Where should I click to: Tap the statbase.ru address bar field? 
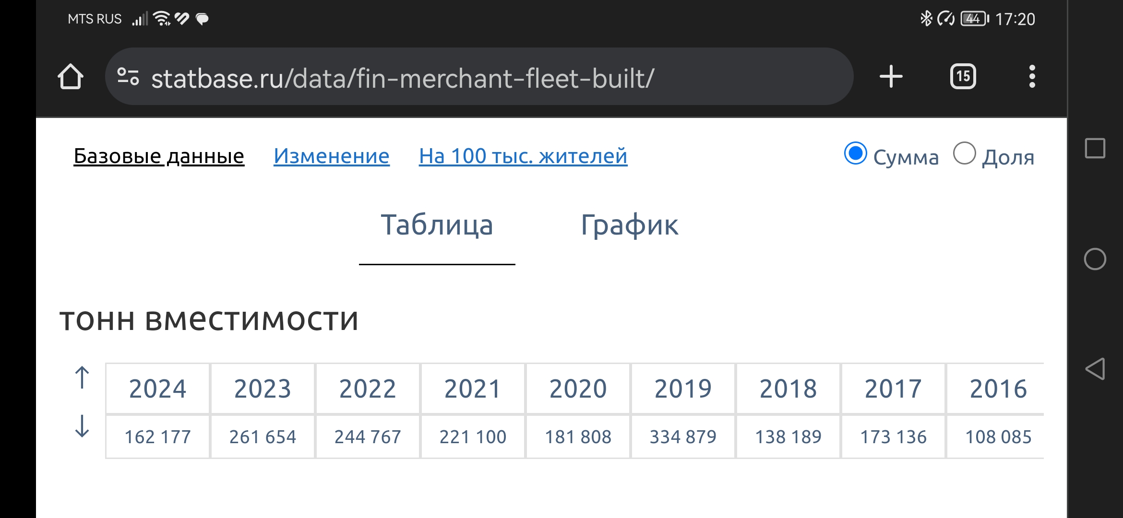(432, 78)
